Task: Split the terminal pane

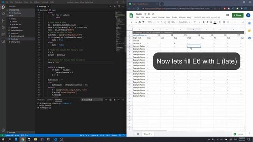Action: pos(110,100)
